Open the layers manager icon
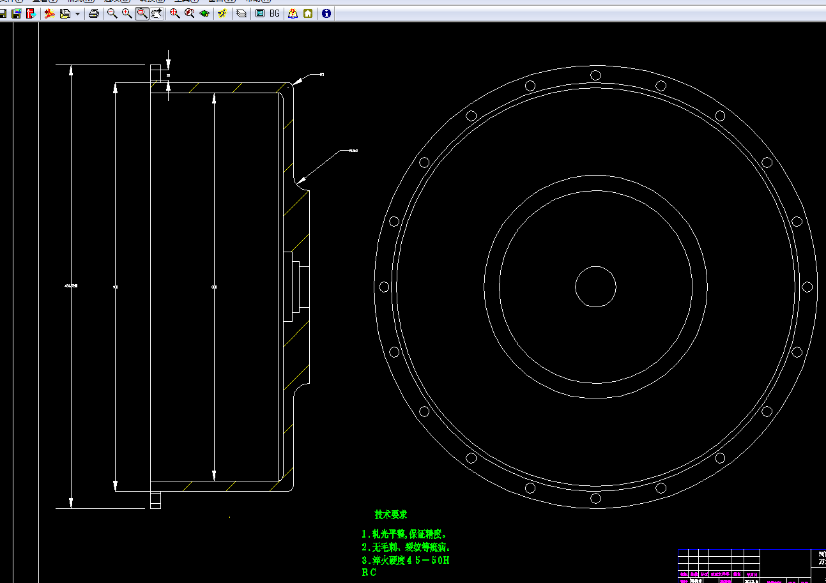Viewport: 826px width, 583px height. (x=241, y=13)
